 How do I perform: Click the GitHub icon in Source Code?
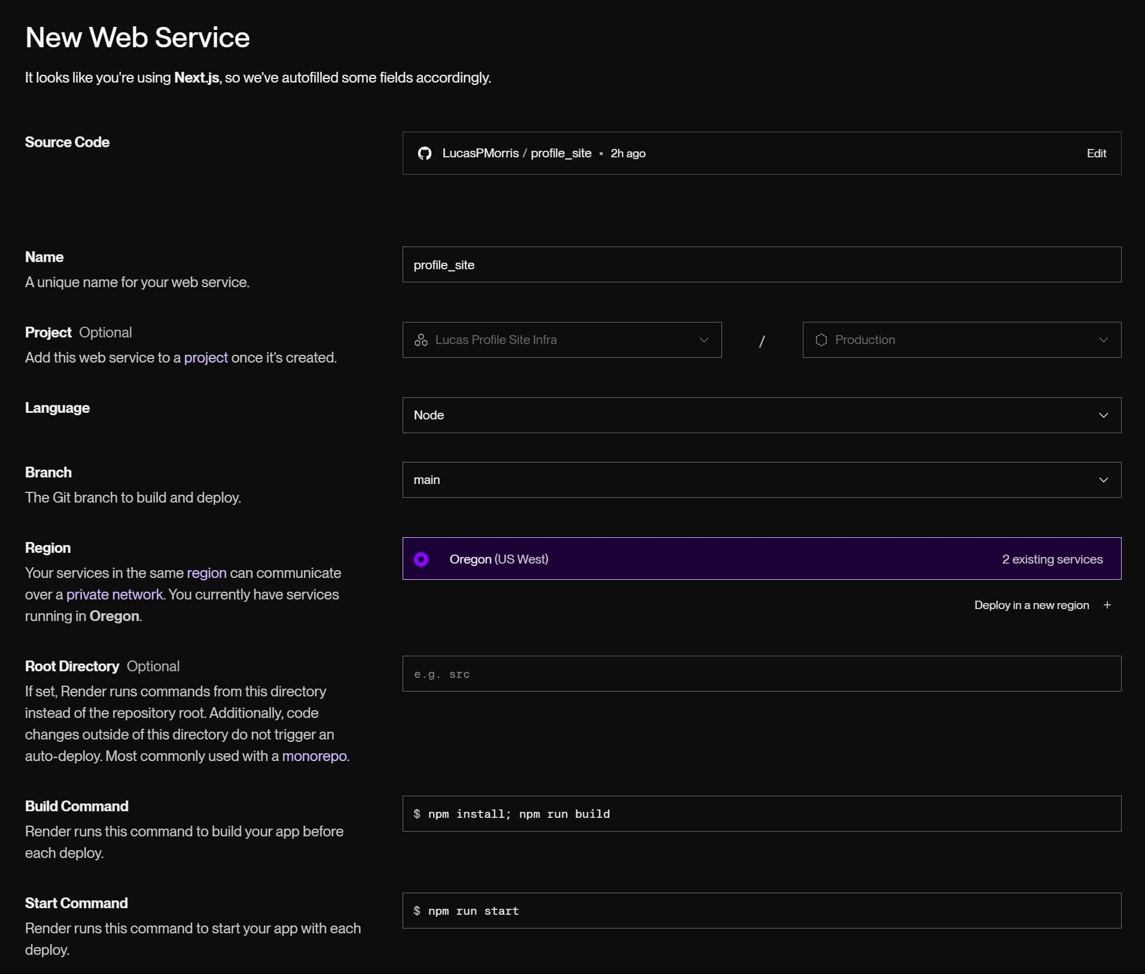click(x=425, y=153)
